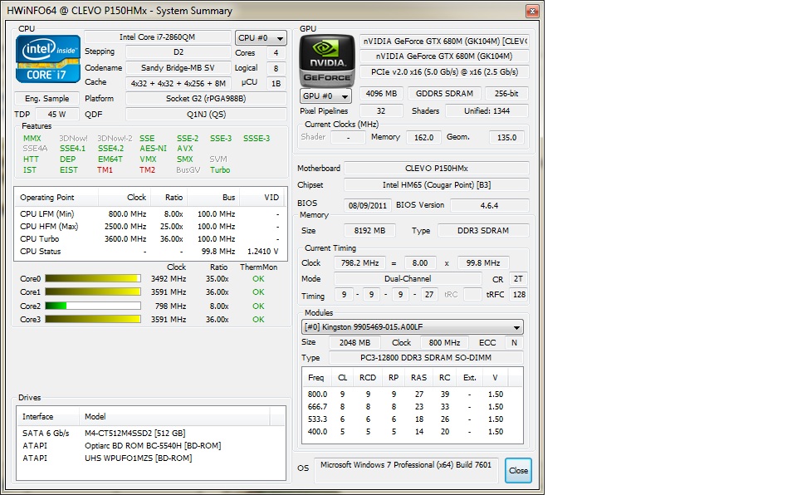Click the Eng. Sample field
The width and height of the screenshot is (797, 495).
click(47, 99)
